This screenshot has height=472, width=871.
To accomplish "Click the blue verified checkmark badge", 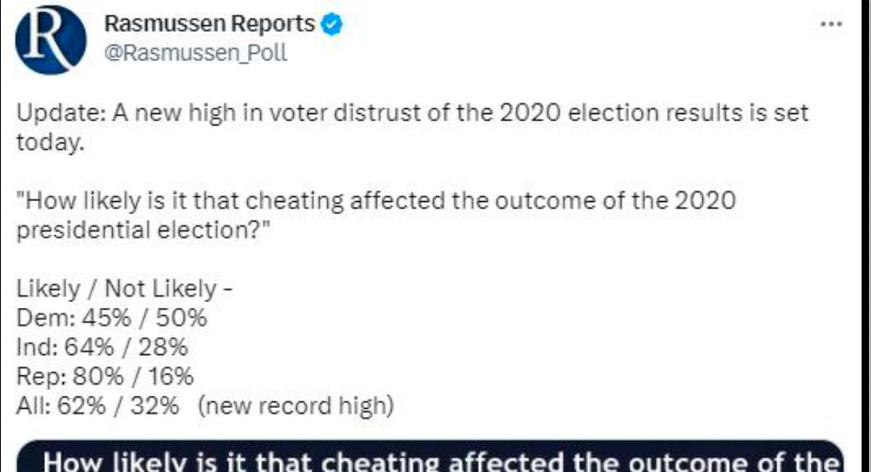I will click(x=331, y=24).
